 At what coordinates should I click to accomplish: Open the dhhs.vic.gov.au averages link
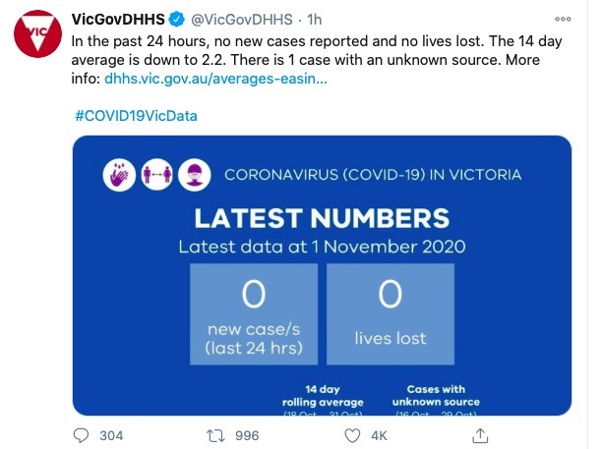coord(215,79)
